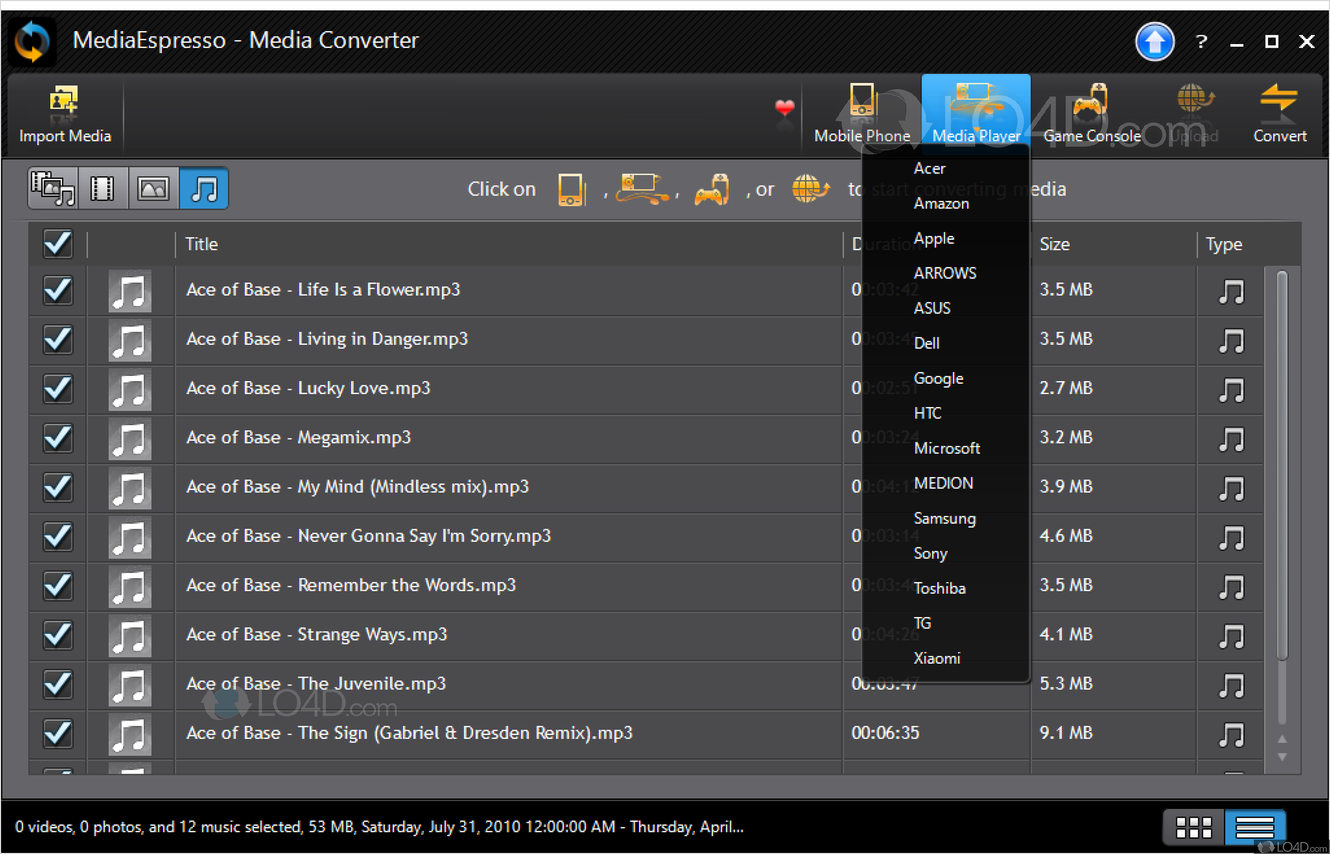Click music thumbnail for The Juvenile.mp3
1330x854 pixels.
tap(129, 685)
